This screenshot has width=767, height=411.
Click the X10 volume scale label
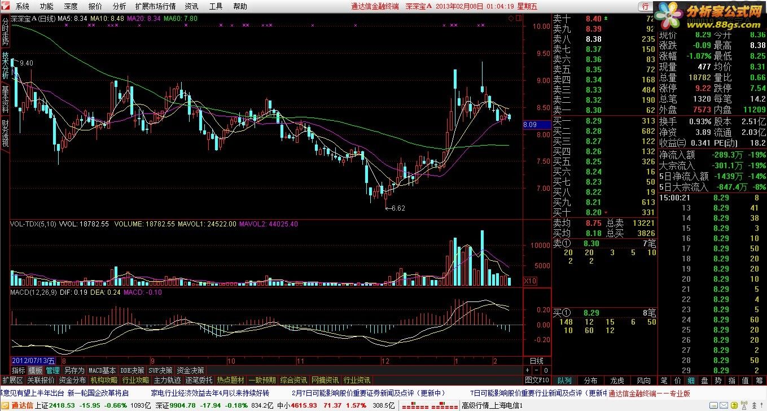531,281
